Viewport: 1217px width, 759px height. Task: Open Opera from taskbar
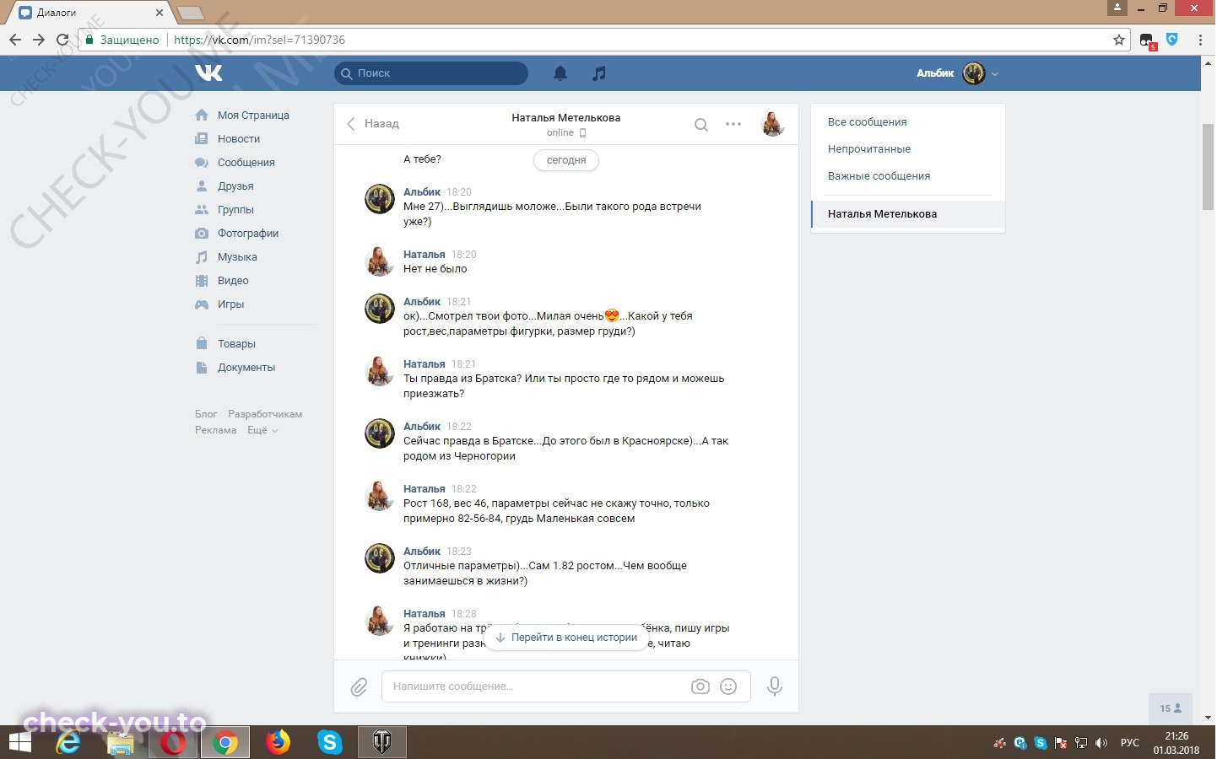pyautogui.click(x=173, y=743)
